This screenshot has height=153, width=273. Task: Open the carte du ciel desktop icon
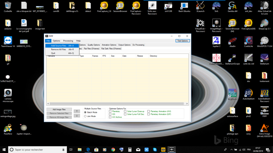(x=248, y=59)
